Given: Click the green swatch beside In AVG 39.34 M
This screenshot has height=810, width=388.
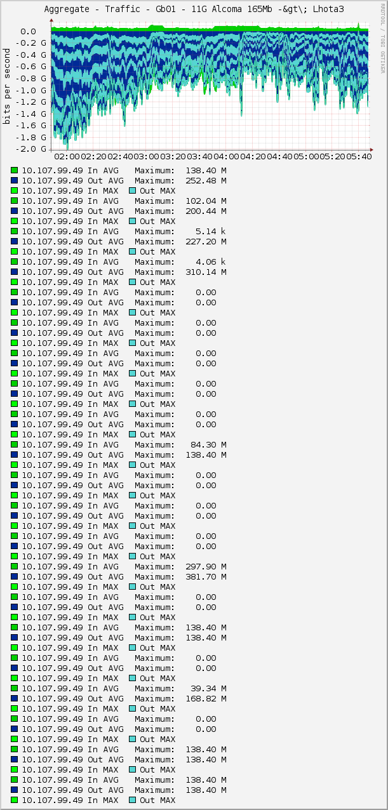Looking at the screenshot, I should [15, 689].
